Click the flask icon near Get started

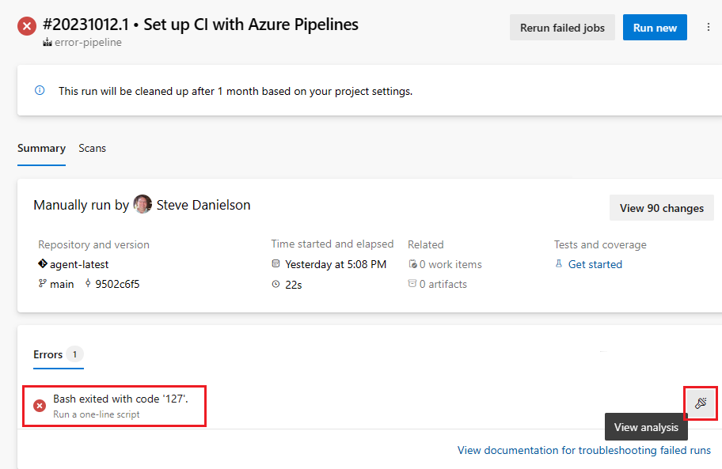559,264
